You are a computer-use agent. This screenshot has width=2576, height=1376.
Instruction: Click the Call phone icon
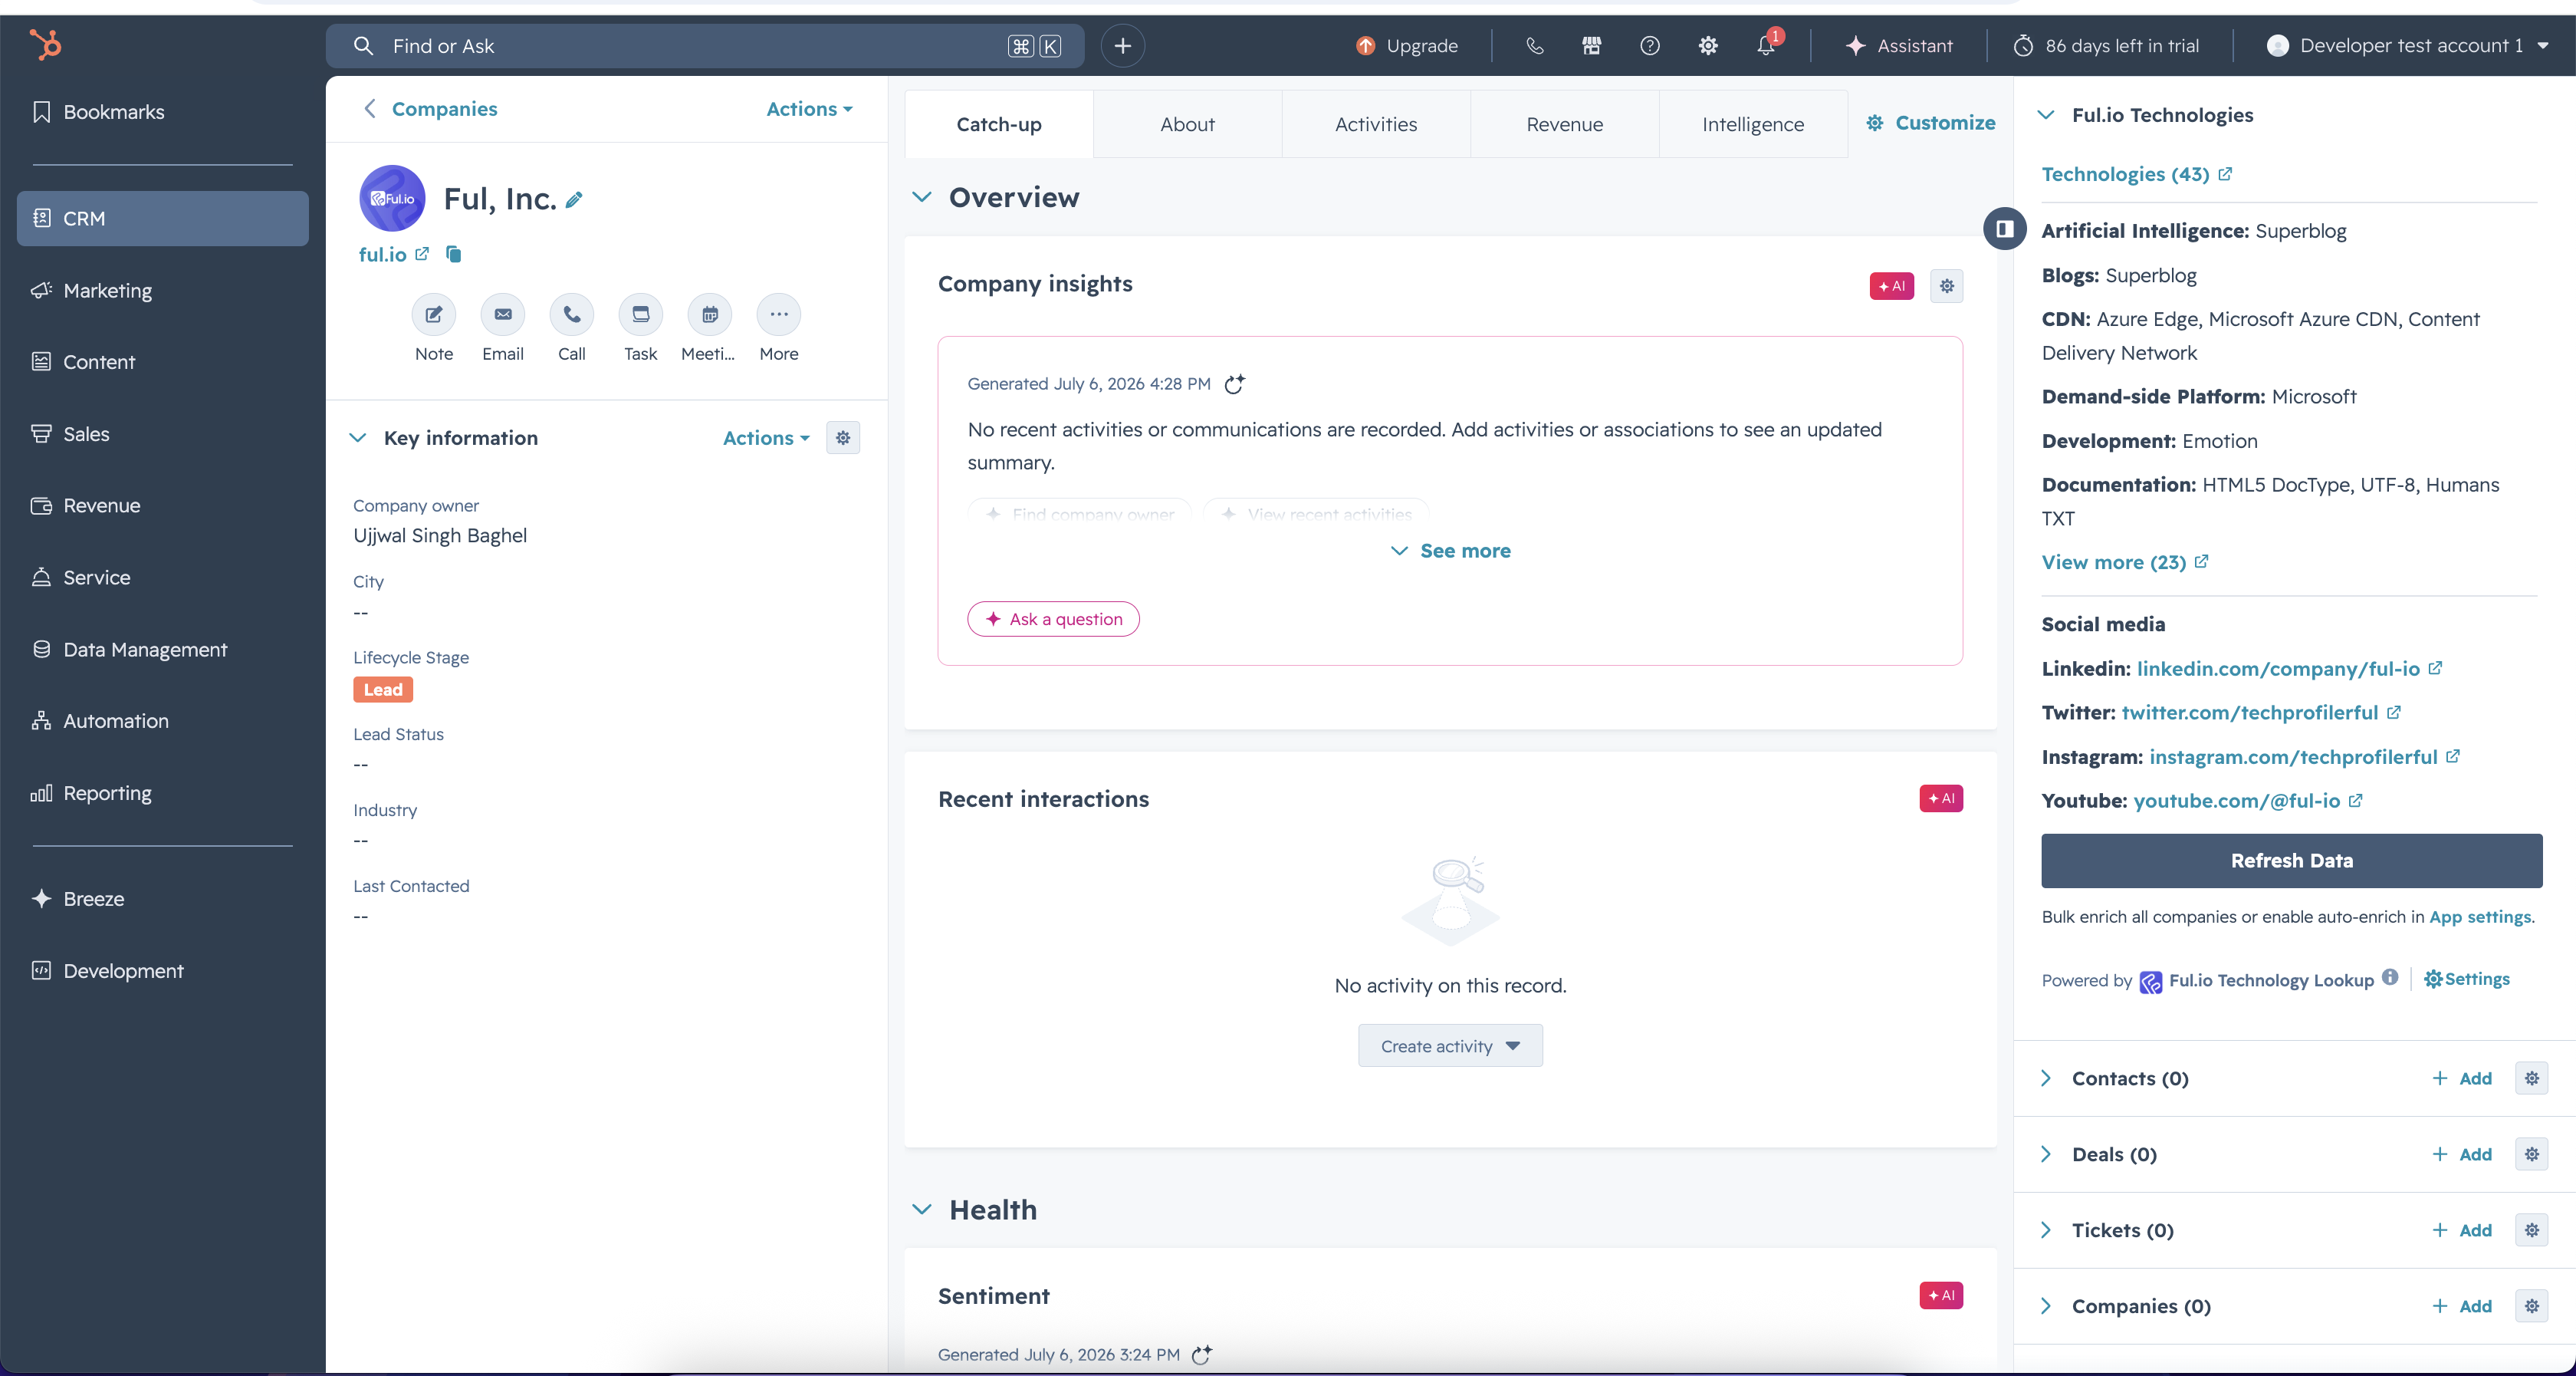571,315
